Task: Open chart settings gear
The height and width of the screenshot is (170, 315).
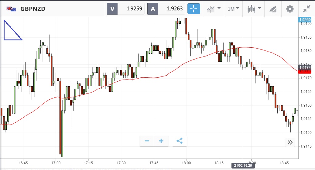Action: pos(290,9)
